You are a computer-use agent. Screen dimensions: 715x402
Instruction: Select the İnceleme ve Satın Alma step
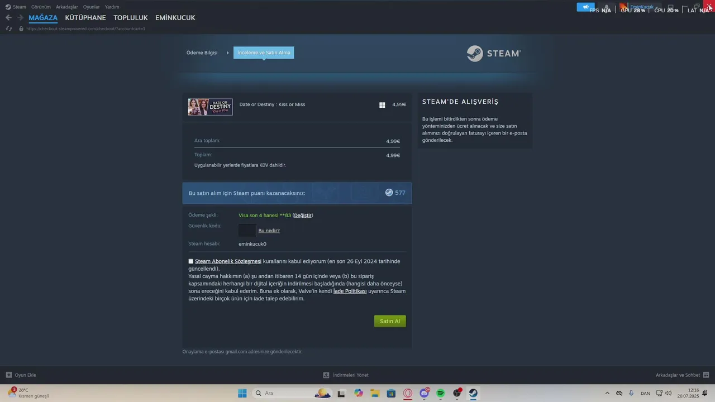(x=264, y=52)
